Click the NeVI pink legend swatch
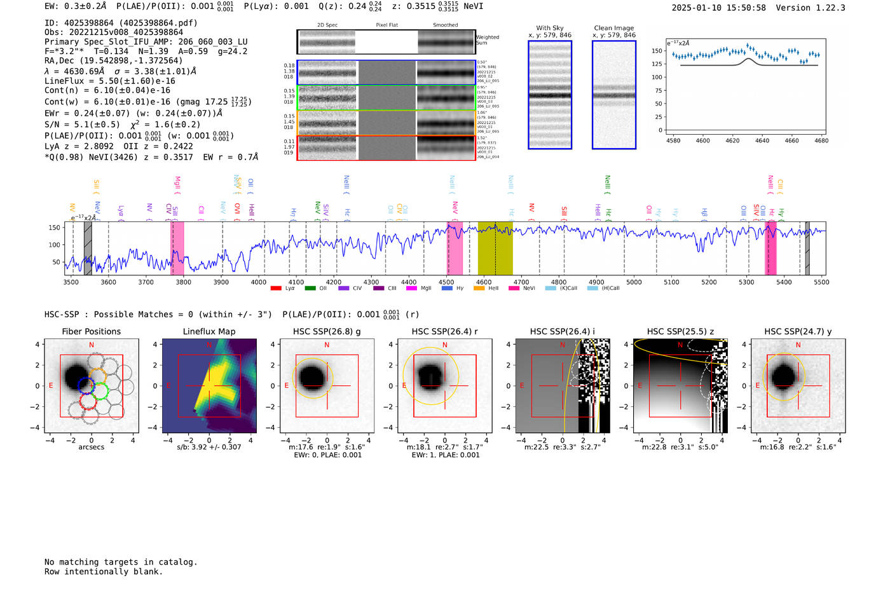Screen dimensions: 890x606 (x=514, y=288)
